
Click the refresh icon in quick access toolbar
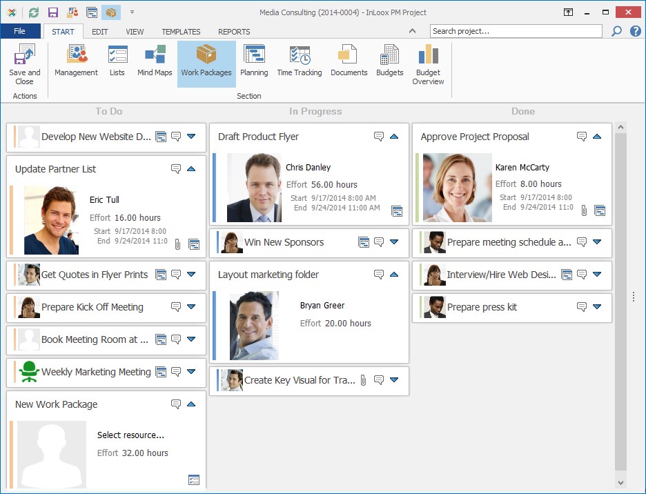coord(34,12)
